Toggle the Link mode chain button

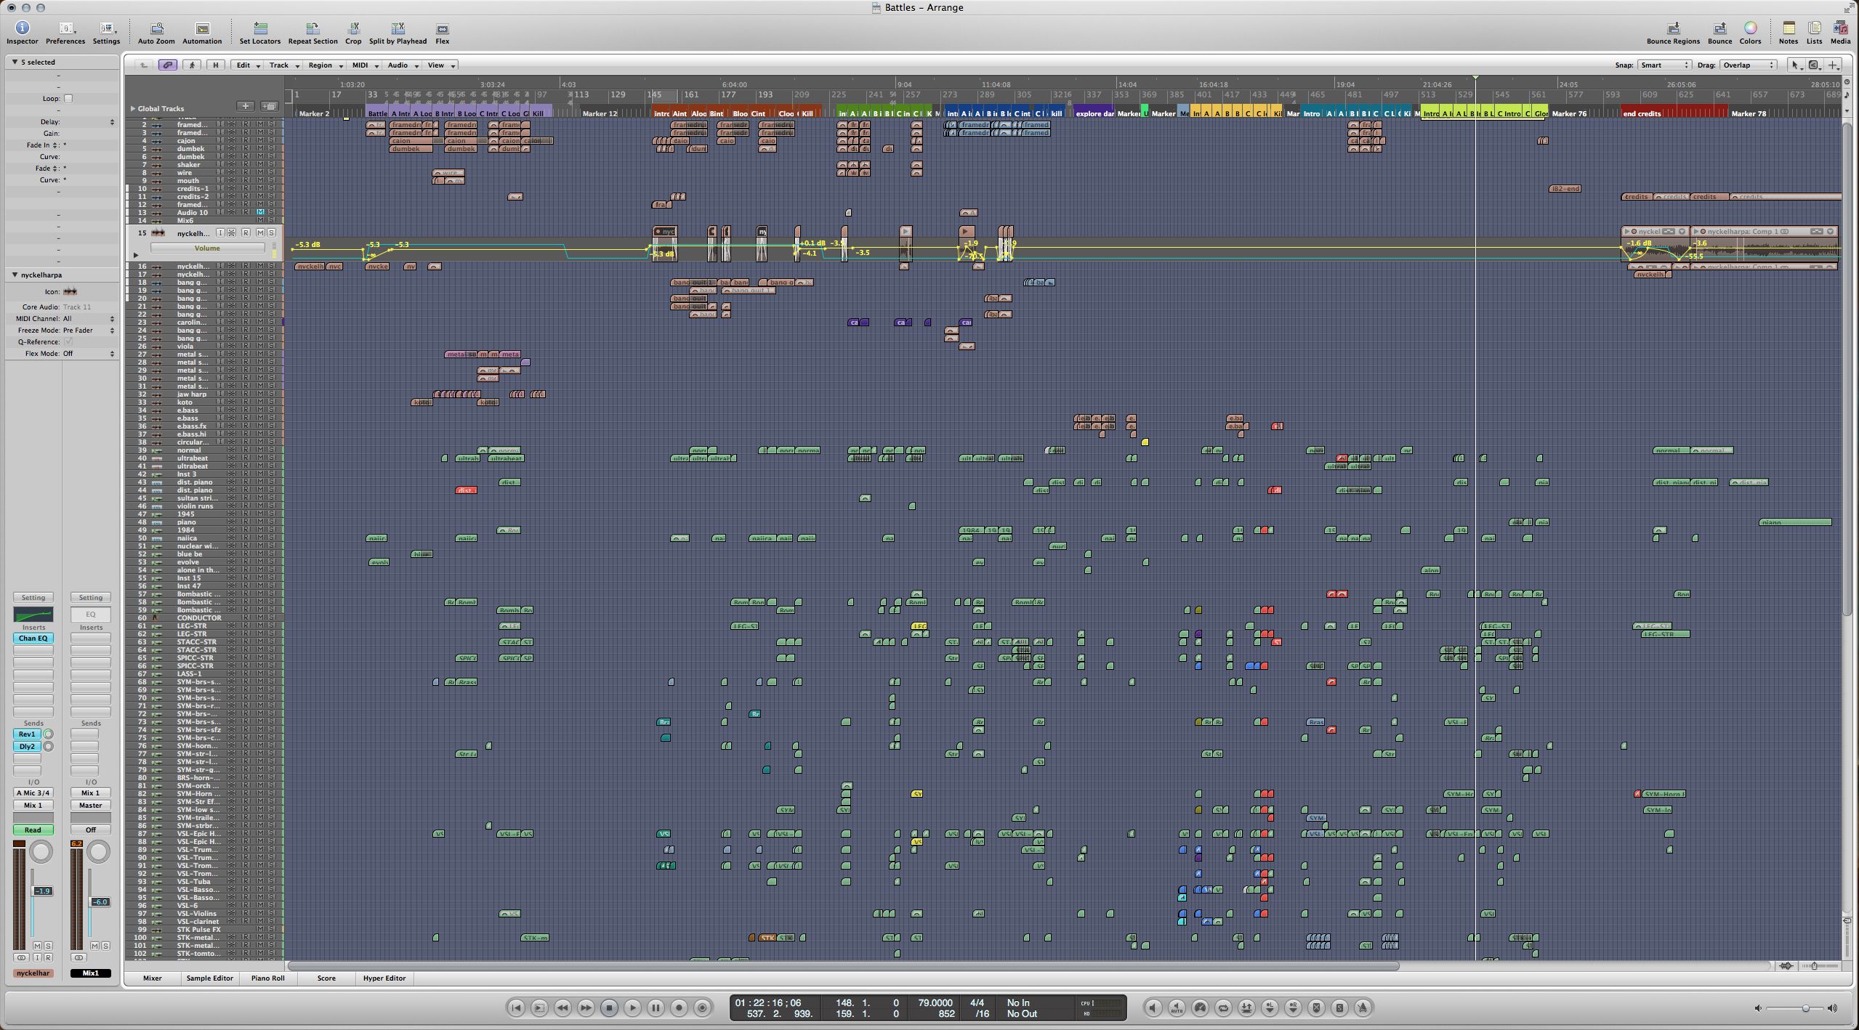168,65
